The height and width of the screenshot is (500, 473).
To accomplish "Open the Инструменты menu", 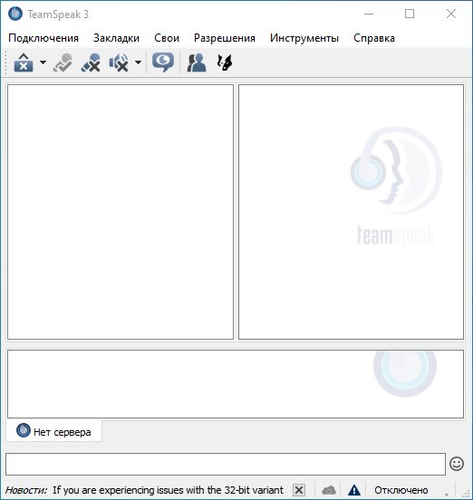I will [304, 38].
